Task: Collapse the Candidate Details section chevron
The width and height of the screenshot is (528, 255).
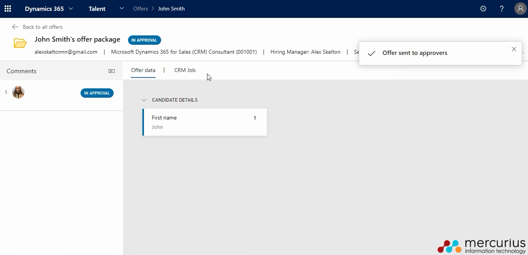Action: coord(144,100)
